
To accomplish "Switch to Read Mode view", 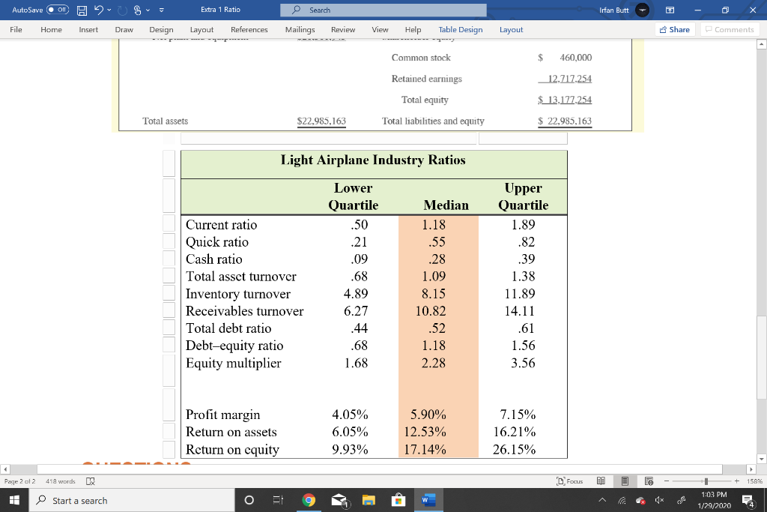I will pyautogui.click(x=601, y=481).
